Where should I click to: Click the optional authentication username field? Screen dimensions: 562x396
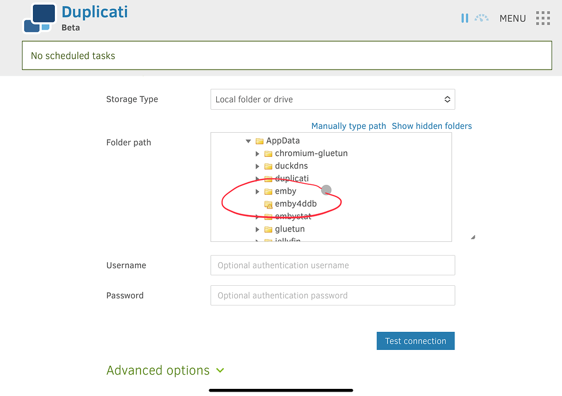pos(332,265)
